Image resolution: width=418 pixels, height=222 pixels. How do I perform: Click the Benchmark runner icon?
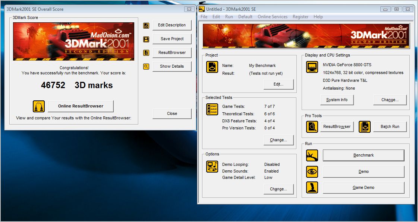tap(312, 155)
